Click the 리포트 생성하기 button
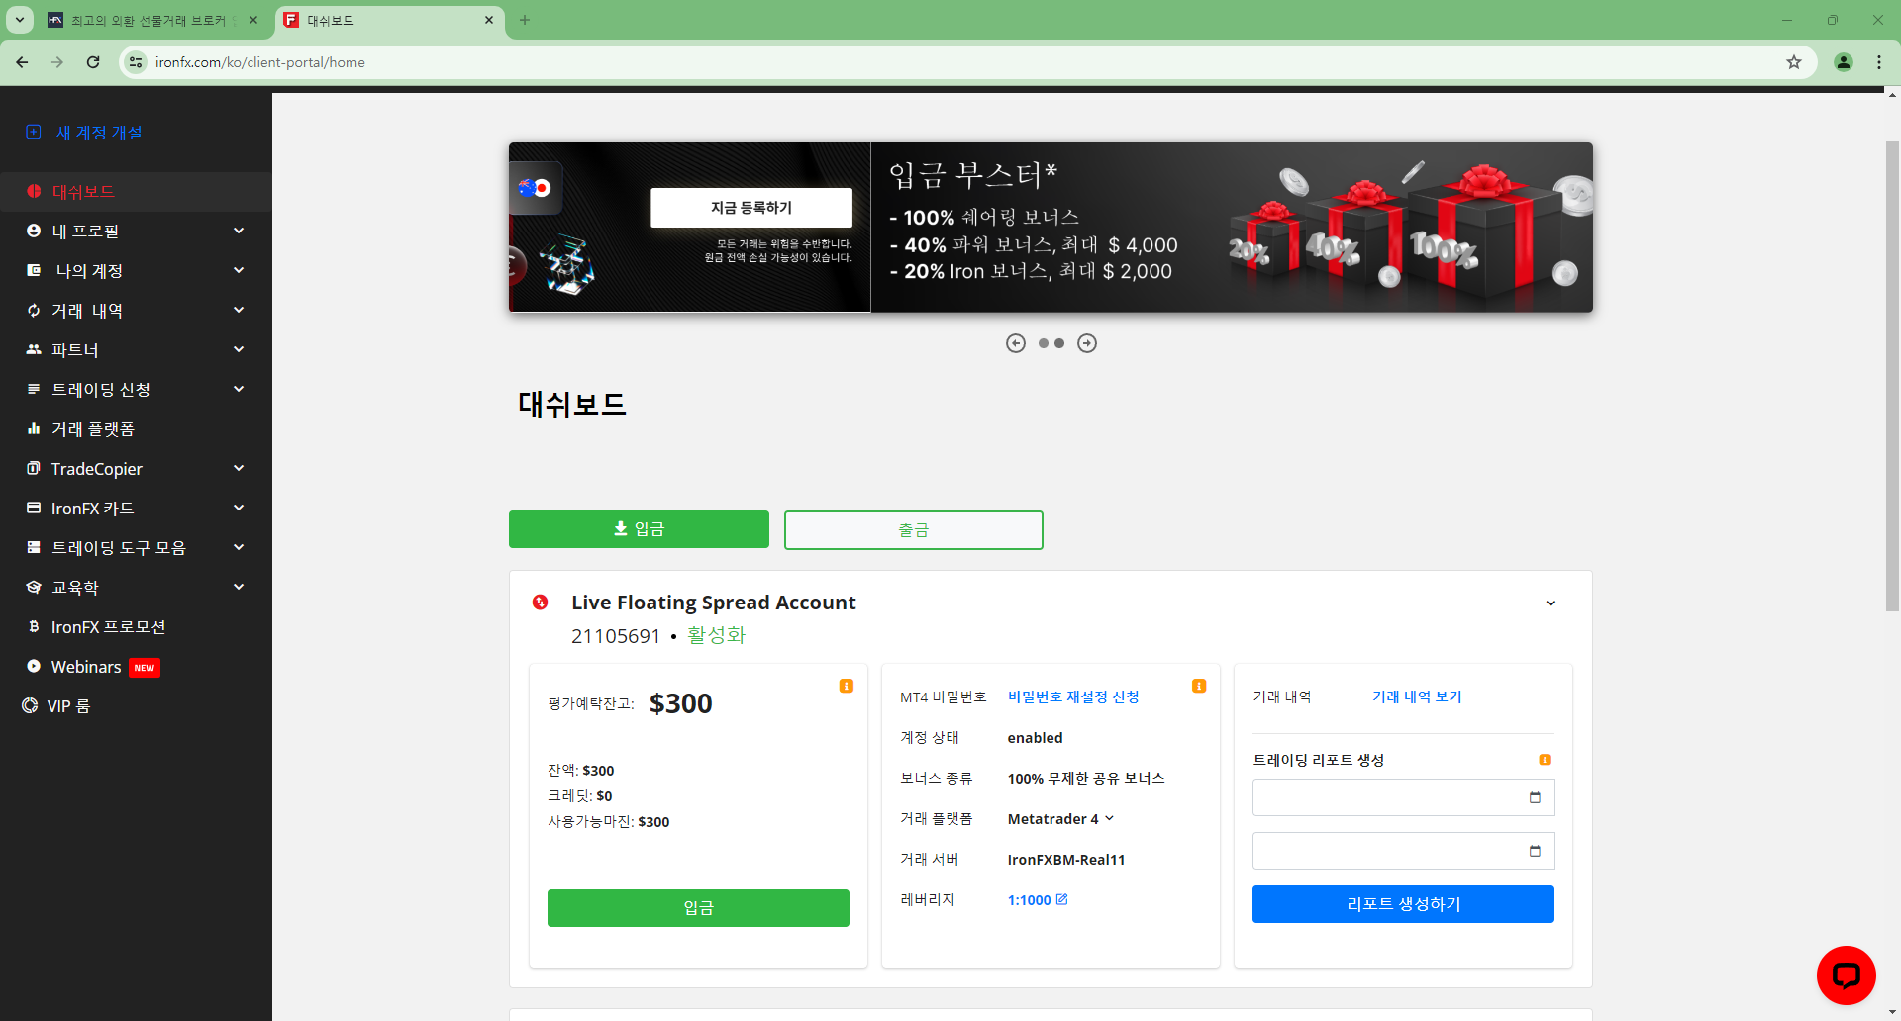The width and height of the screenshot is (1901, 1021). (1402, 903)
